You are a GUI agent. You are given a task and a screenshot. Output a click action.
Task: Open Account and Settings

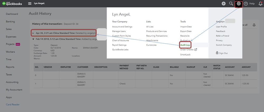(122, 27)
